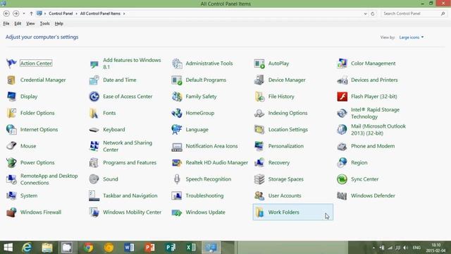Open the File menu
The image size is (451, 254).
click(6, 23)
